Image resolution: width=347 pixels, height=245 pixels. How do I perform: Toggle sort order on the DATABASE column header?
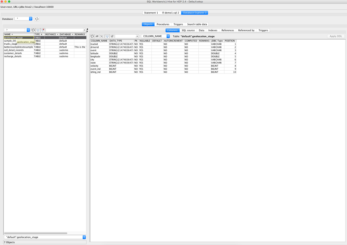pos(65,34)
